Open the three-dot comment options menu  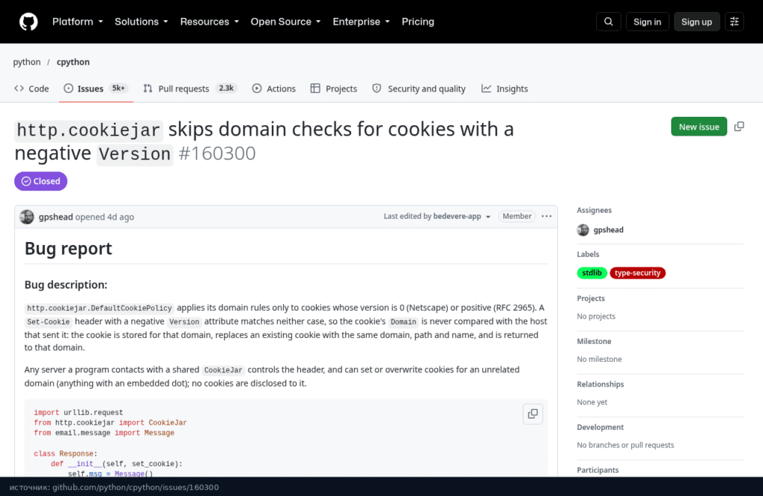546,217
